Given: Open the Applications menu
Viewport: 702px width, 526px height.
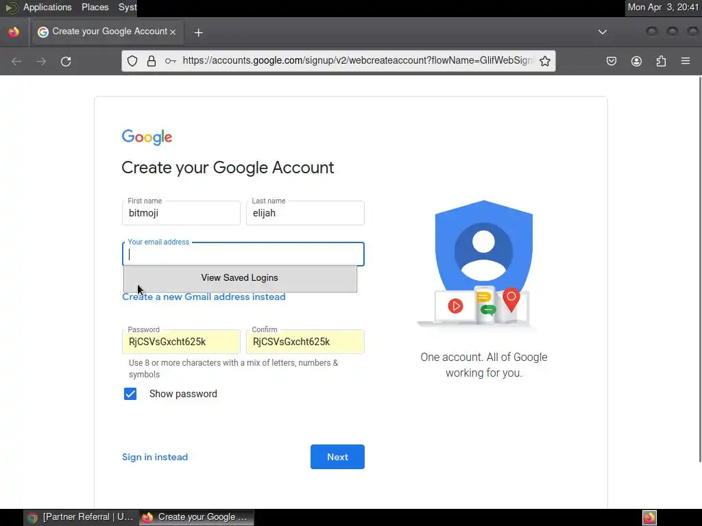Looking at the screenshot, I should (47, 7).
